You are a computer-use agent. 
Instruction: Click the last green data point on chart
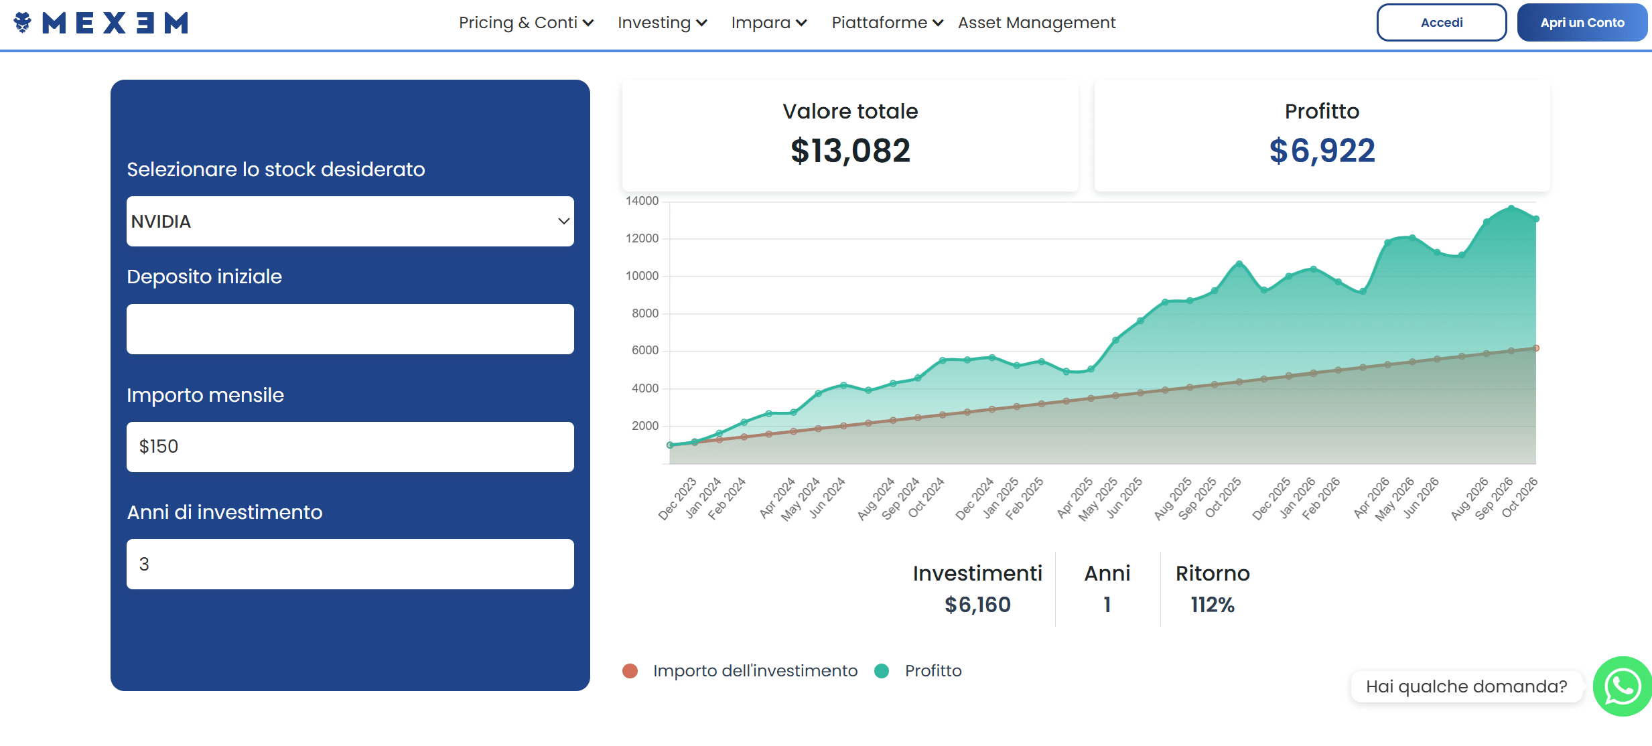click(x=1536, y=219)
